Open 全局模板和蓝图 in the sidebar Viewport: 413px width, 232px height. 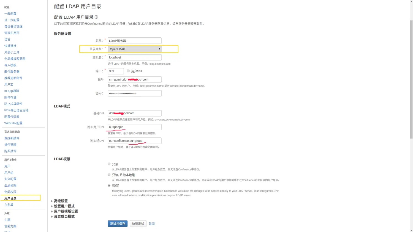(x=15, y=59)
